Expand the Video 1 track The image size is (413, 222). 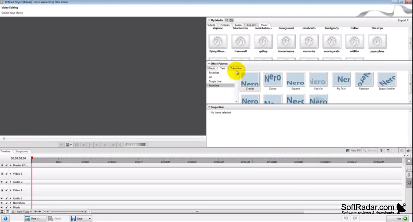(x=11, y=190)
